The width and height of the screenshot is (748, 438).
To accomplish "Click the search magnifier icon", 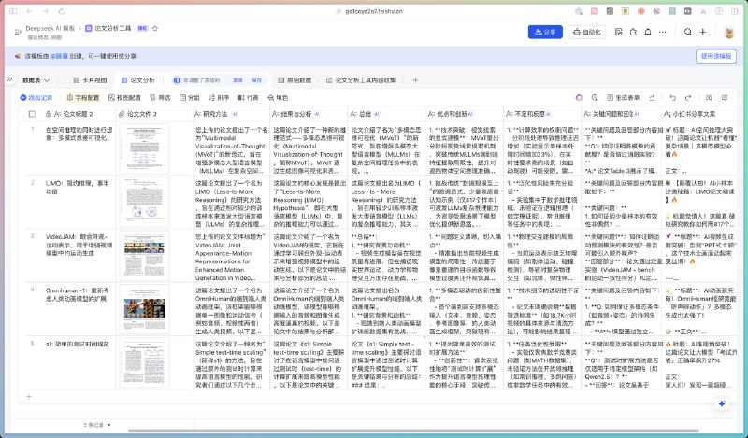I will [x=687, y=32].
